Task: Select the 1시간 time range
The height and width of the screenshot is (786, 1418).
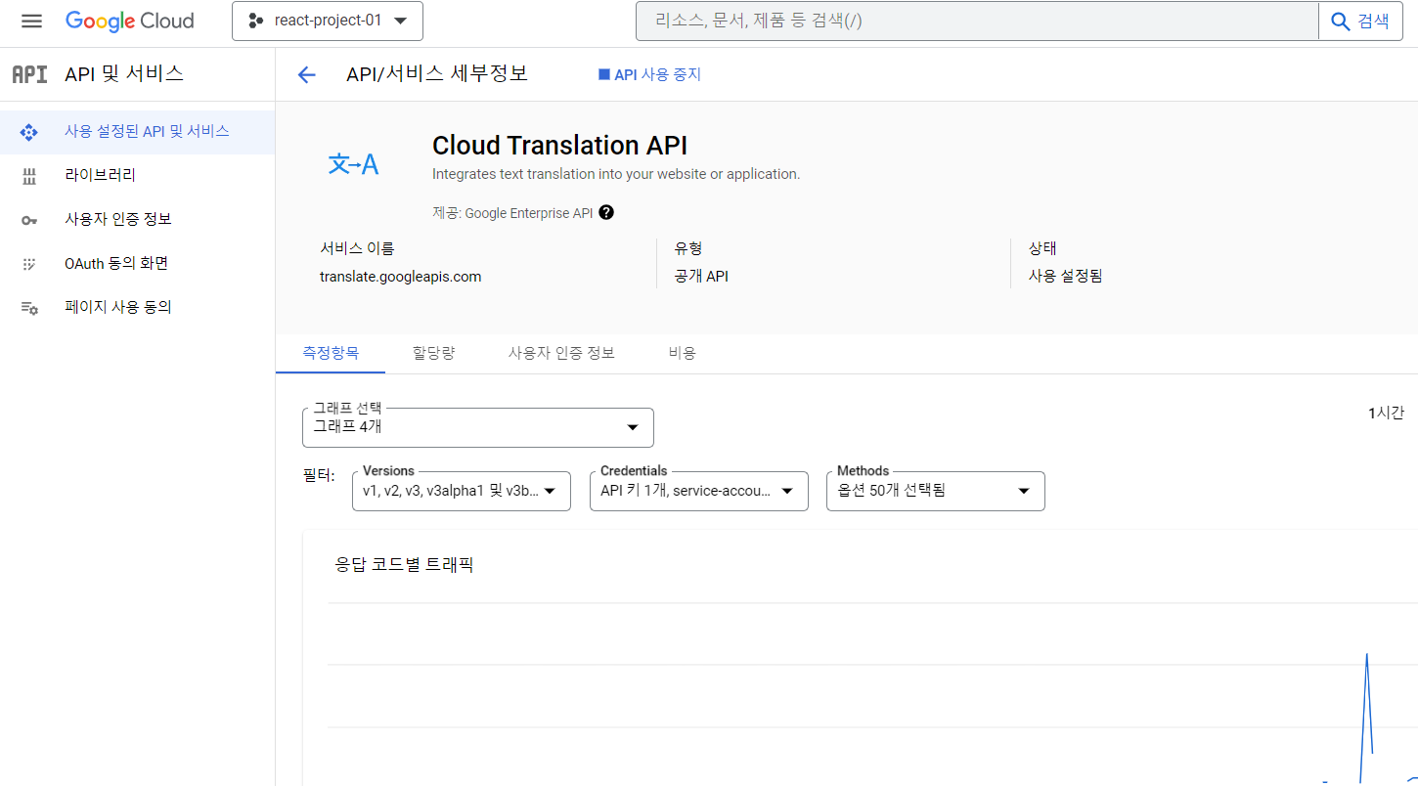Action: (x=1386, y=414)
